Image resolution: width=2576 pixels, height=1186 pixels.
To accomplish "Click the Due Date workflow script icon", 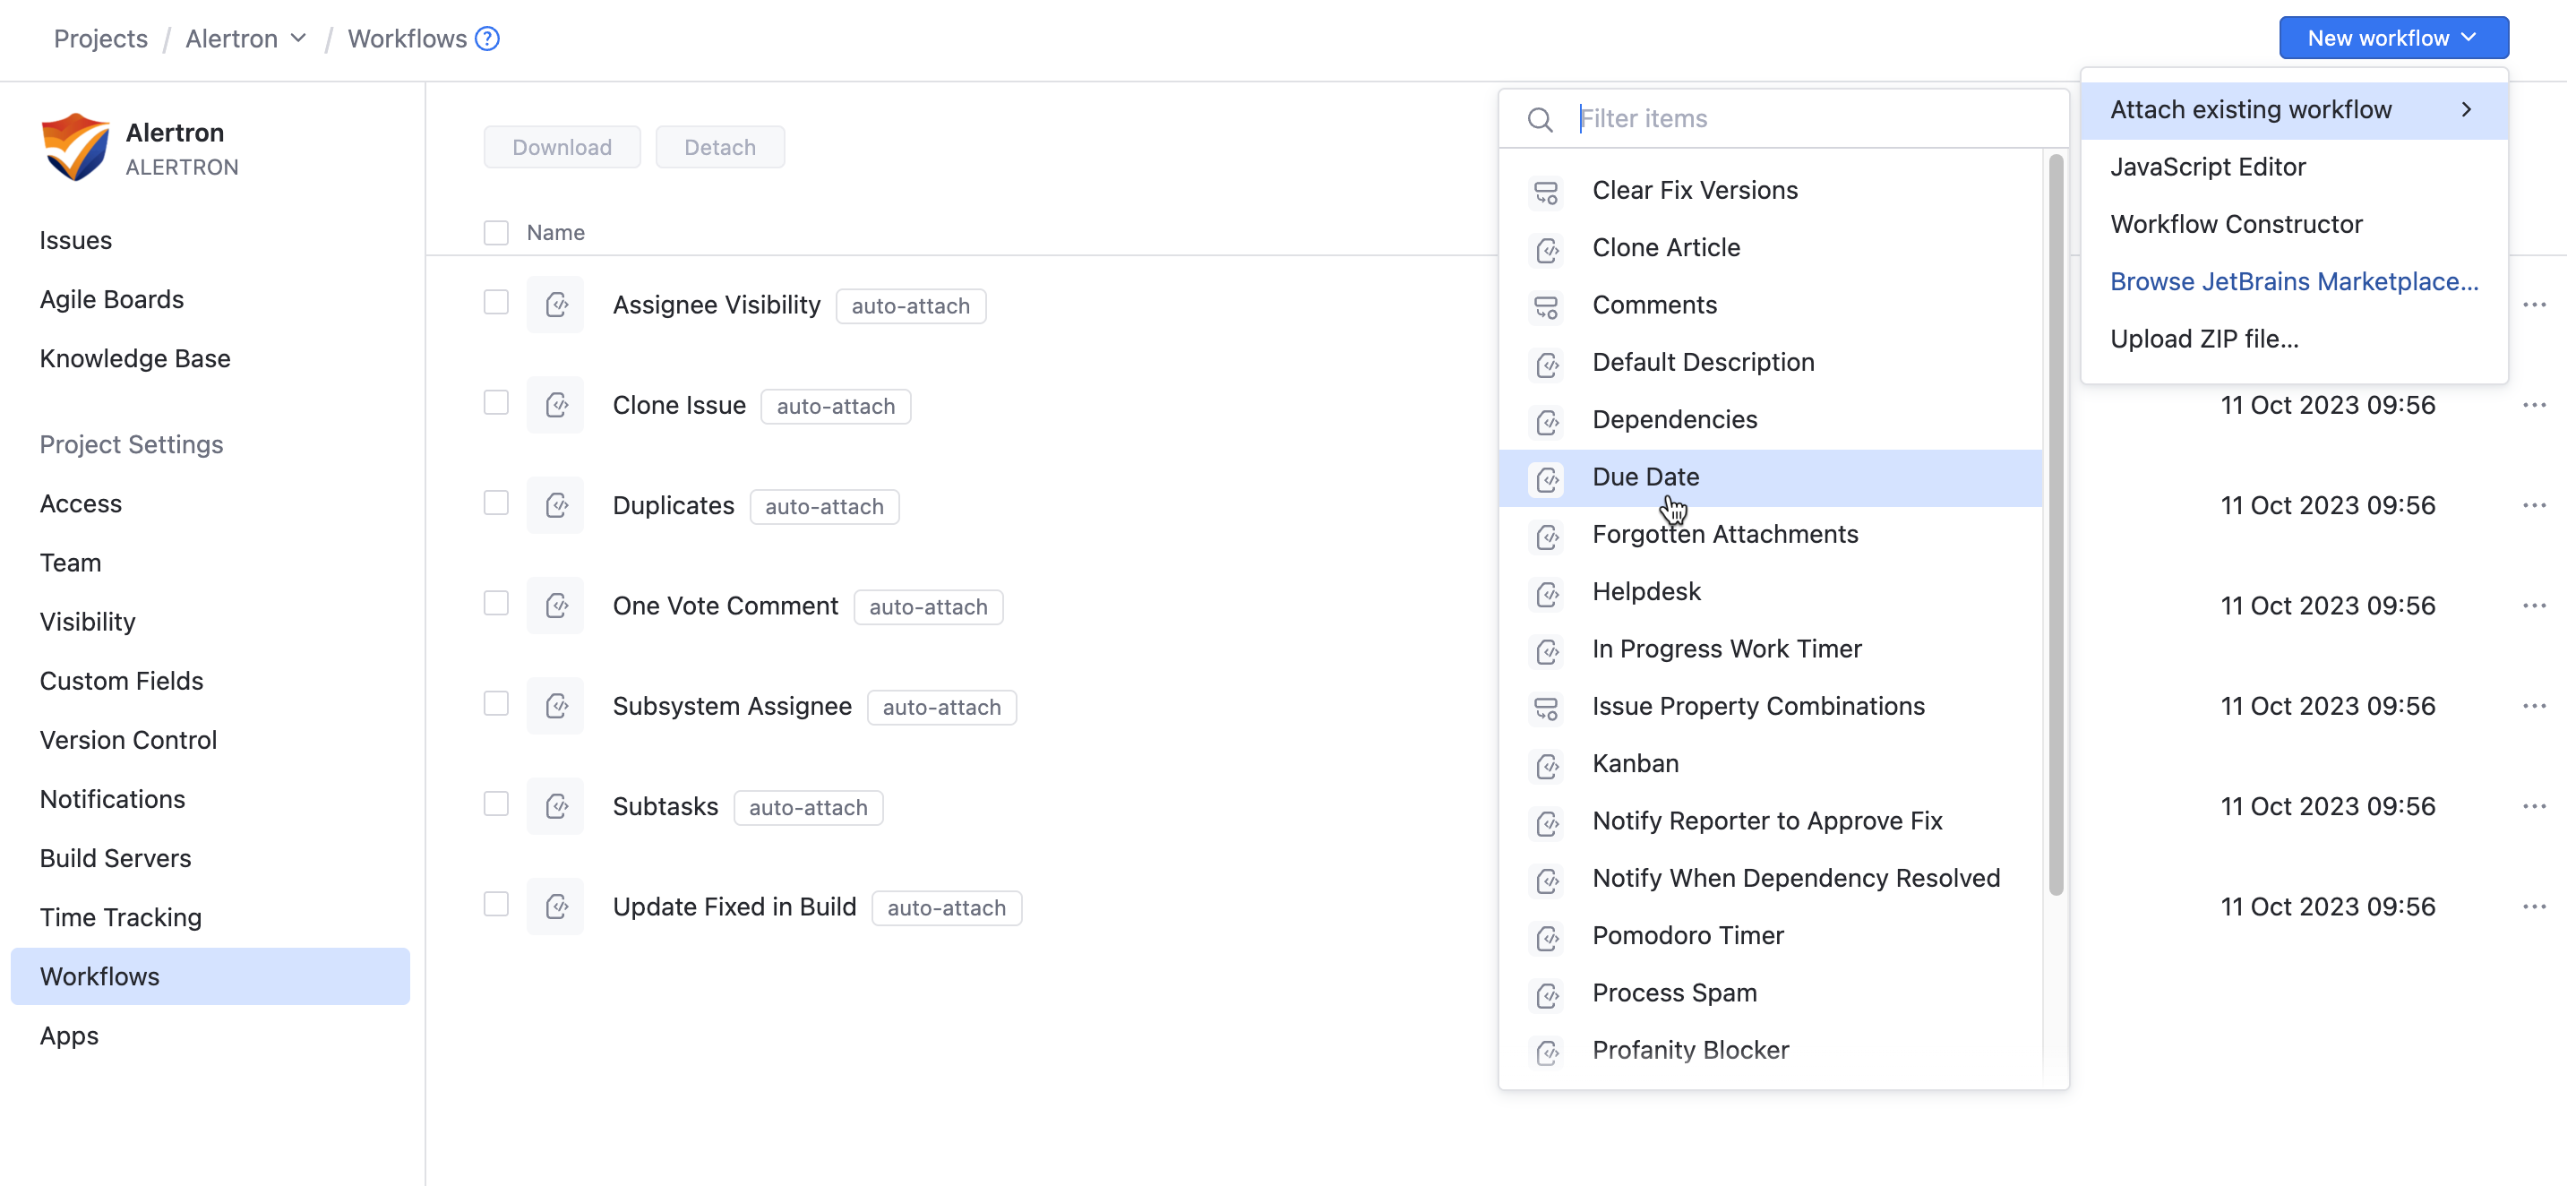I will [x=1546, y=479].
